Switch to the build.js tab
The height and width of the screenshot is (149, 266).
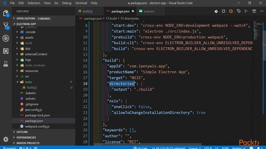click(x=90, y=11)
